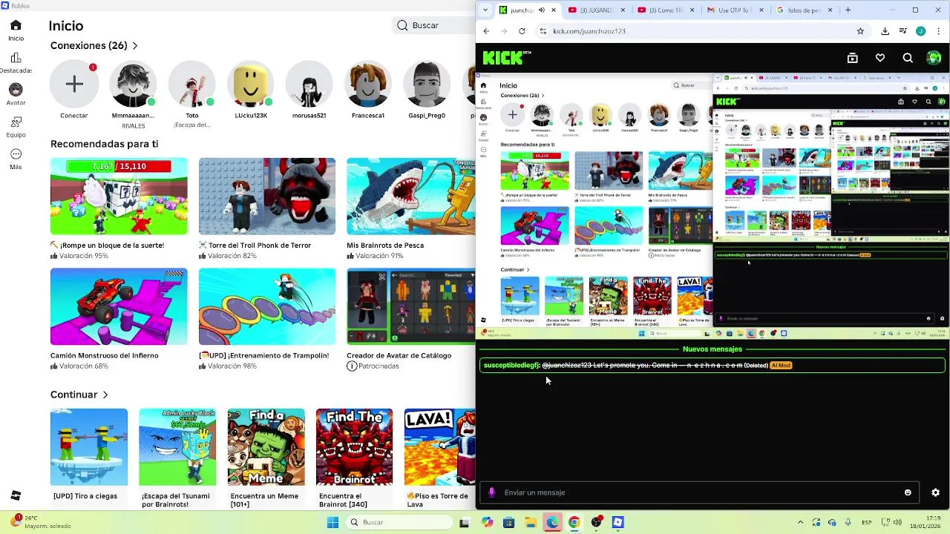
Task: Open Torre del Troll Phonk de Terror game
Action: point(266,197)
